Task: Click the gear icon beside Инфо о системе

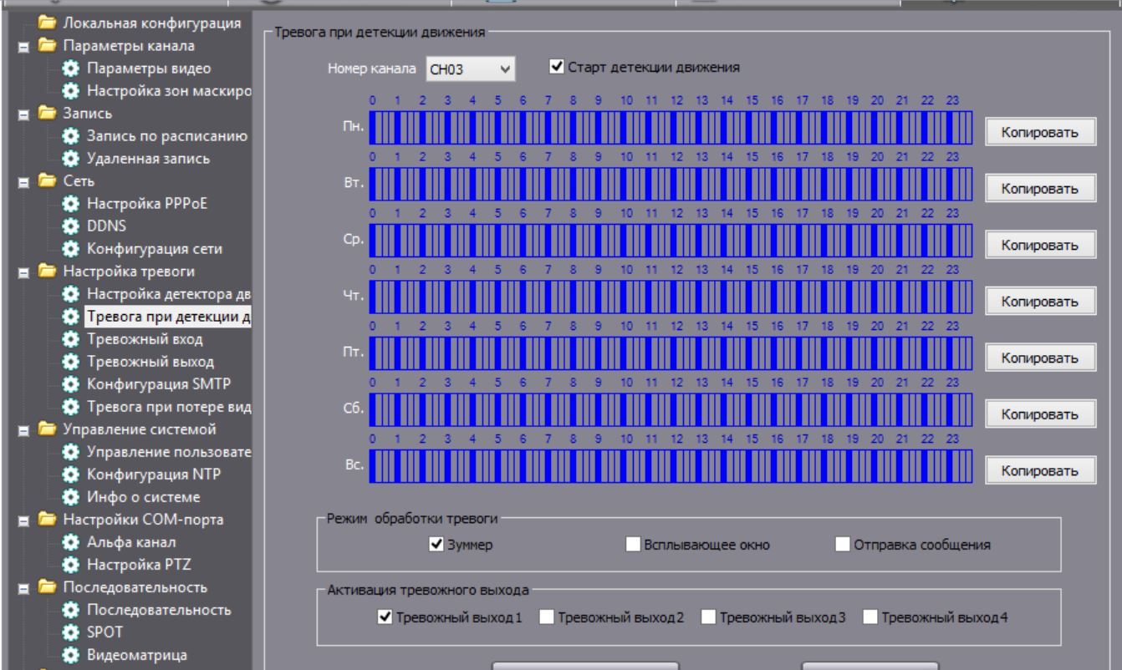Action: click(x=73, y=497)
